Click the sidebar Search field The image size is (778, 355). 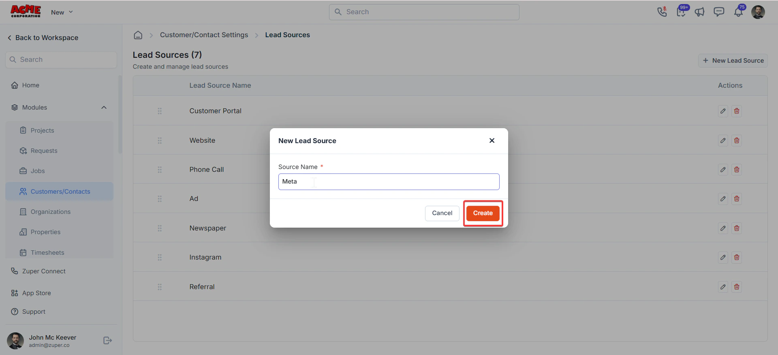61,59
